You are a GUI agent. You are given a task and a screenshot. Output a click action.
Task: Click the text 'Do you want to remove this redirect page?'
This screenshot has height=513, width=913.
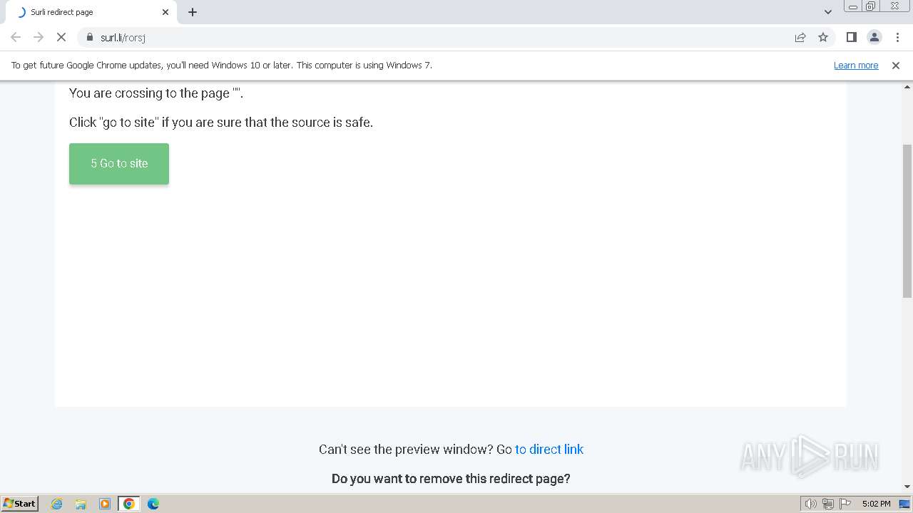451,479
